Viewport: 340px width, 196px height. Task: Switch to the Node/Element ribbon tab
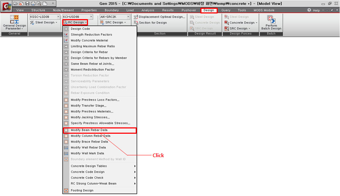(63, 10)
